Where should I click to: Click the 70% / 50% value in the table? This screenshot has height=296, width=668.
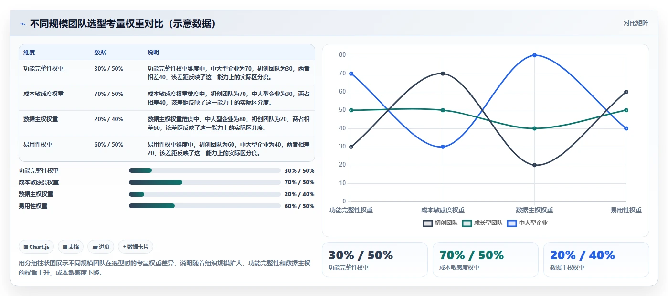109,94
